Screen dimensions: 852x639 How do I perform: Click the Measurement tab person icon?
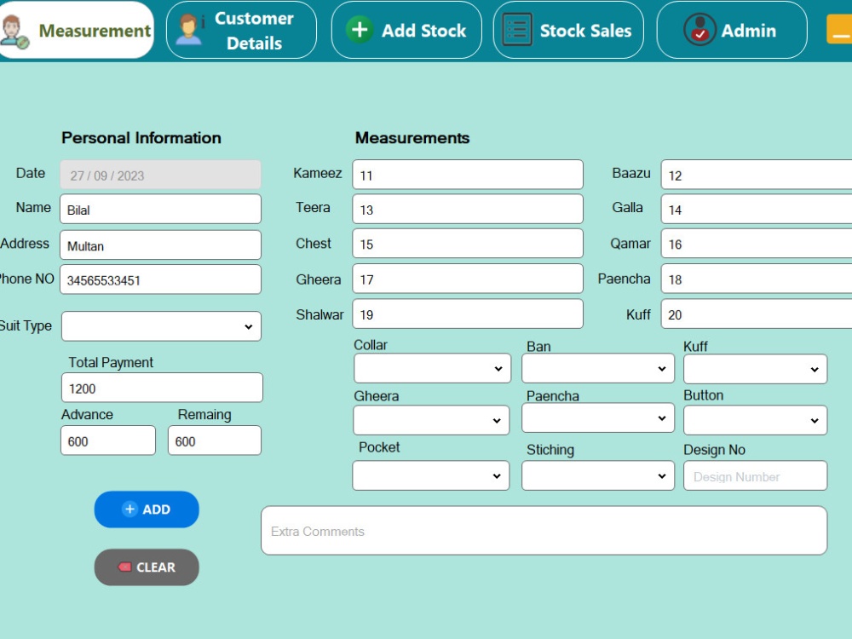click(x=14, y=32)
